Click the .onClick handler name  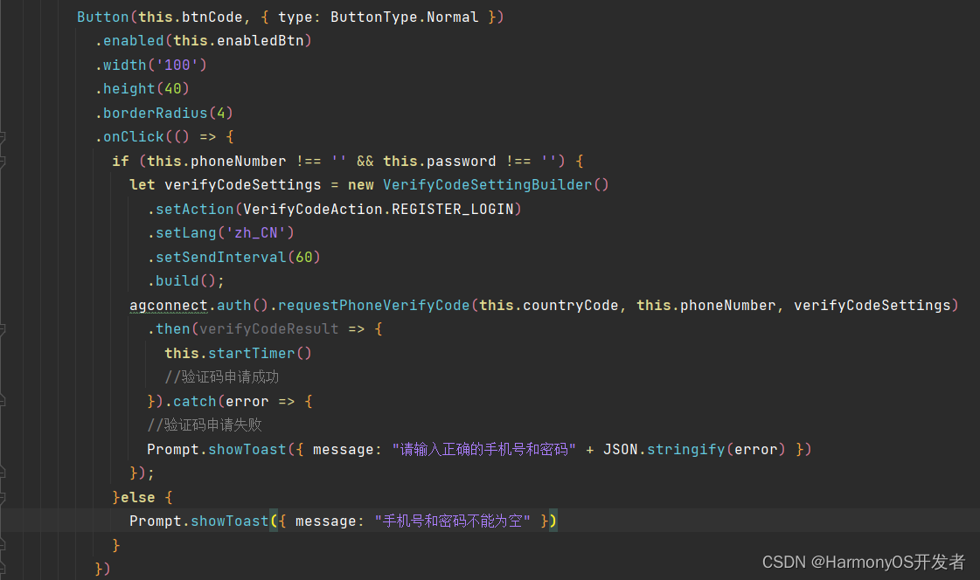pos(129,137)
